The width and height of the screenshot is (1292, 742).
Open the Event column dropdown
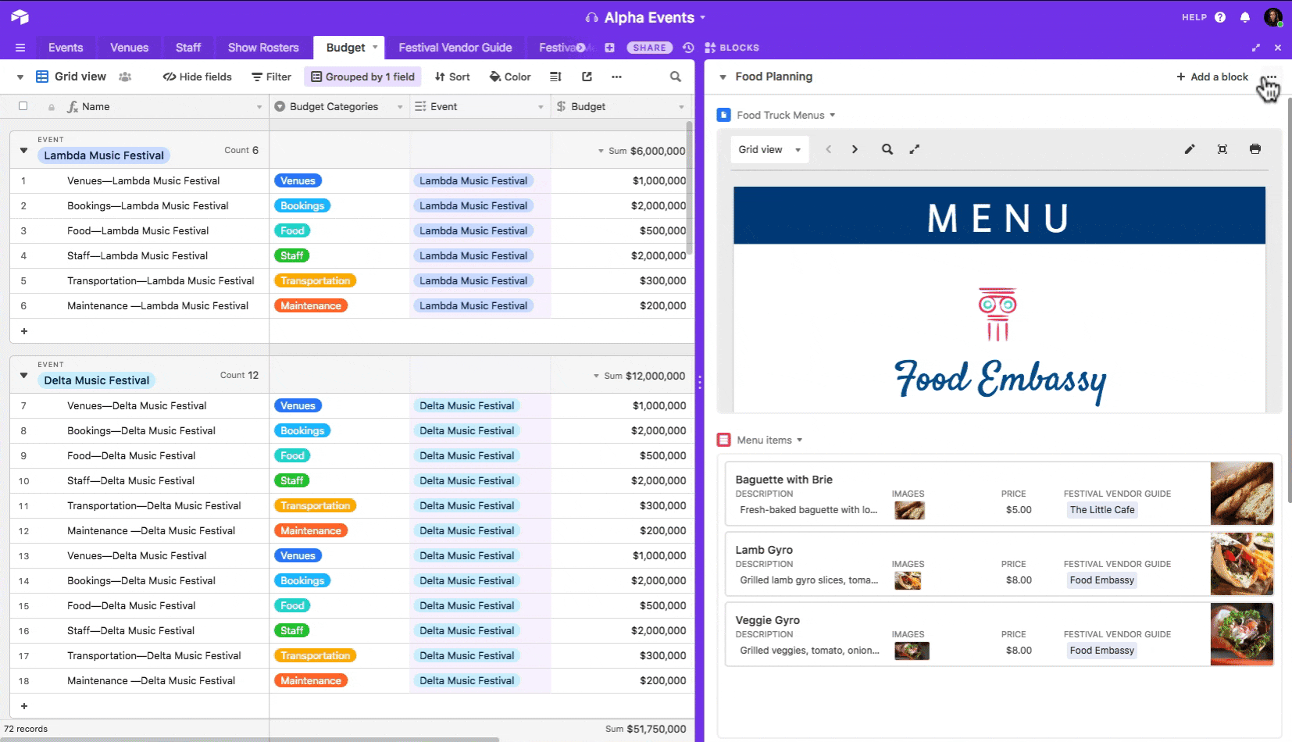click(541, 107)
